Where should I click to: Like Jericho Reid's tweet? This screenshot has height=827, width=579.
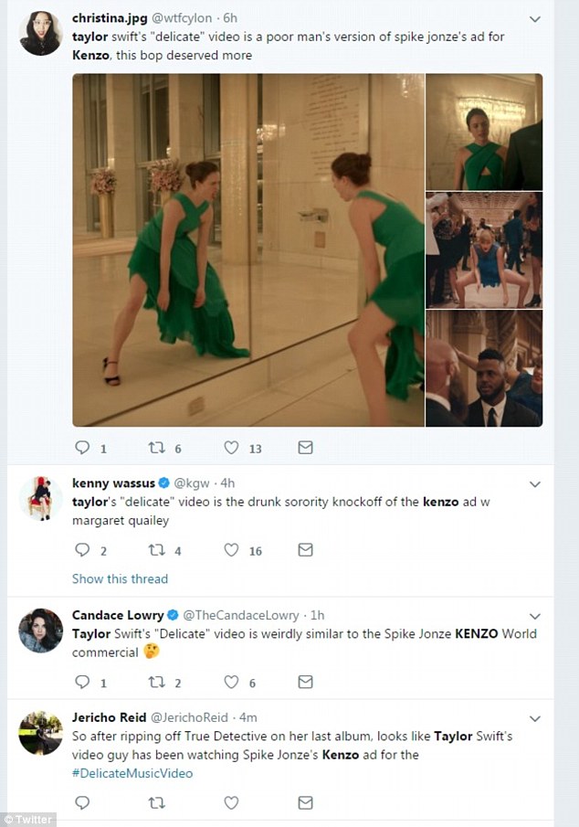tap(231, 802)
